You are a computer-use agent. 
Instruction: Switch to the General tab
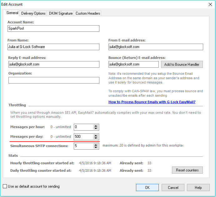pyautogui.click(x=12, y=13)
